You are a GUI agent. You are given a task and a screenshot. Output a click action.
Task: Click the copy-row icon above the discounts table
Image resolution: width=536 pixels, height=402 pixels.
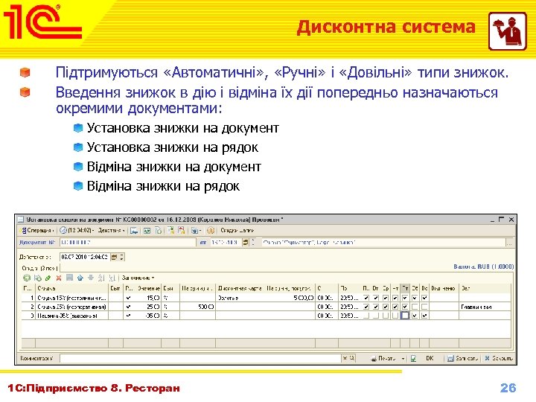[x=38, y=278]
